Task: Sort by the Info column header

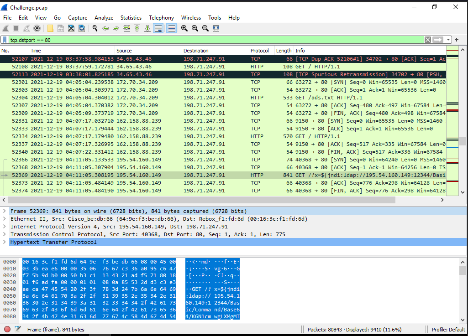Action: click(x=370, y=51)
